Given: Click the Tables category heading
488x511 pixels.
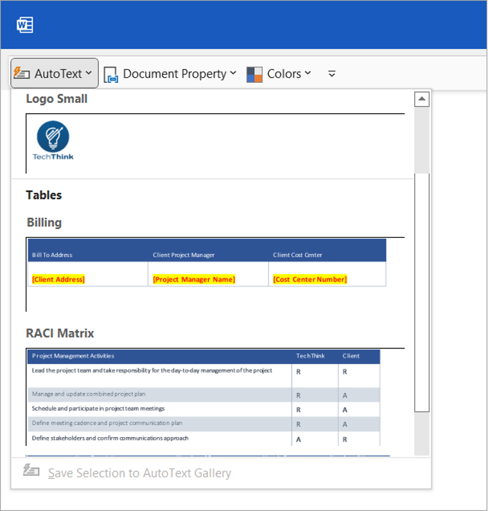Looking at the screenshot, I should point(44,195).
